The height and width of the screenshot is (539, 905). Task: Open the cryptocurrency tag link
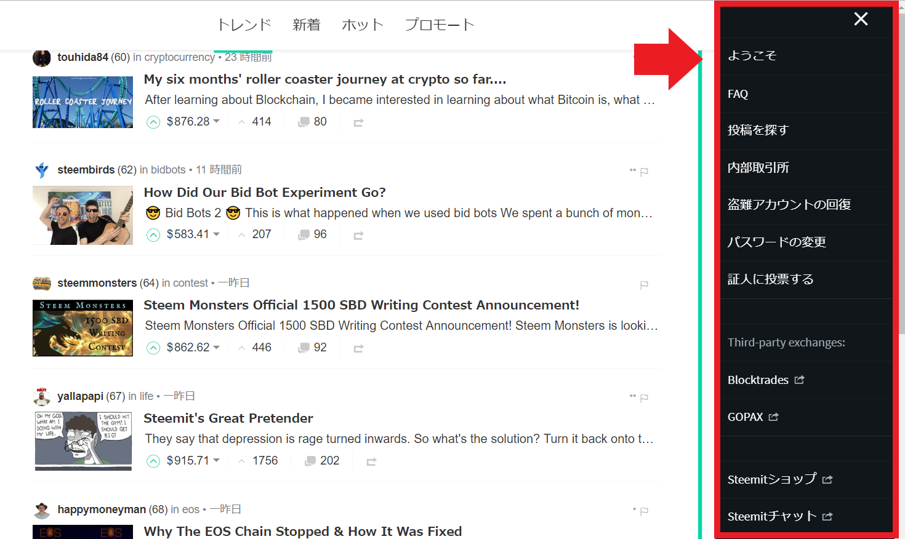(x=179, y=57)
